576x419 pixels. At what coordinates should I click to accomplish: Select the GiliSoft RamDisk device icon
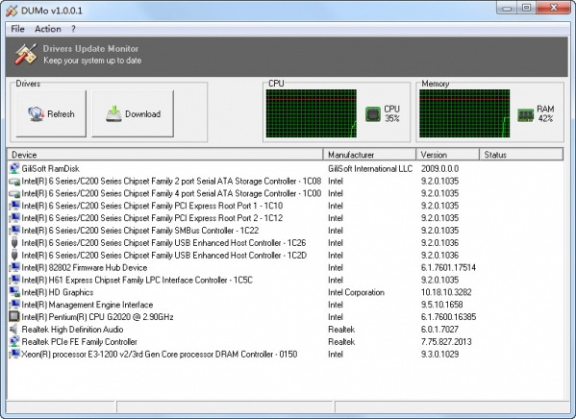coord(14,168)
